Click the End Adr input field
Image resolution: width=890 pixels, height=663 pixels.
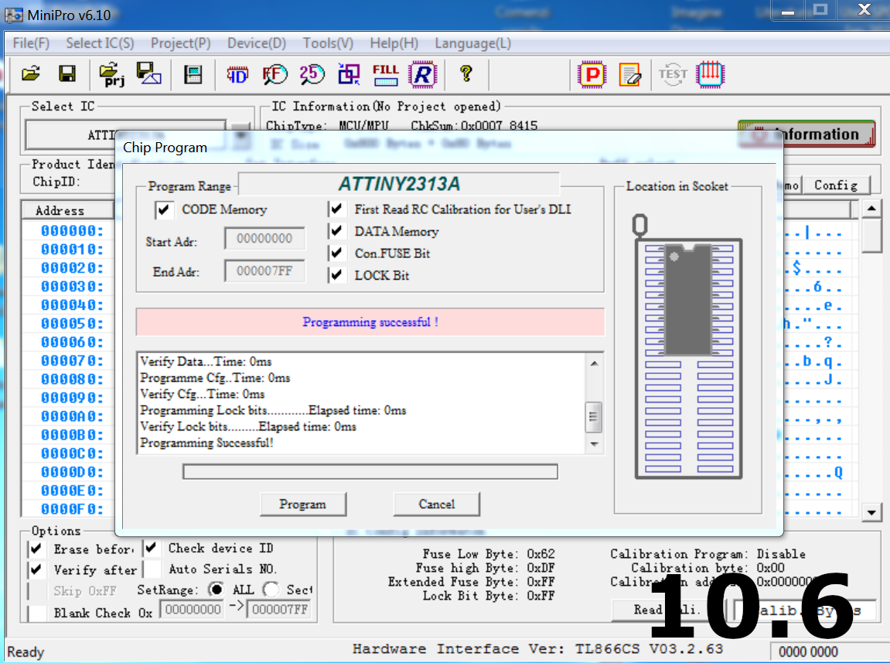264,271
